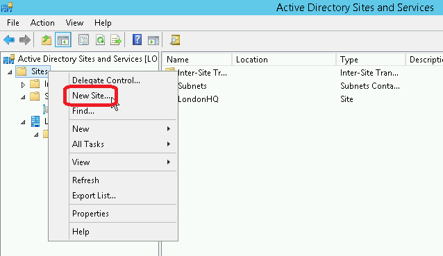Click the Up one level folder icon

(47, 40)
